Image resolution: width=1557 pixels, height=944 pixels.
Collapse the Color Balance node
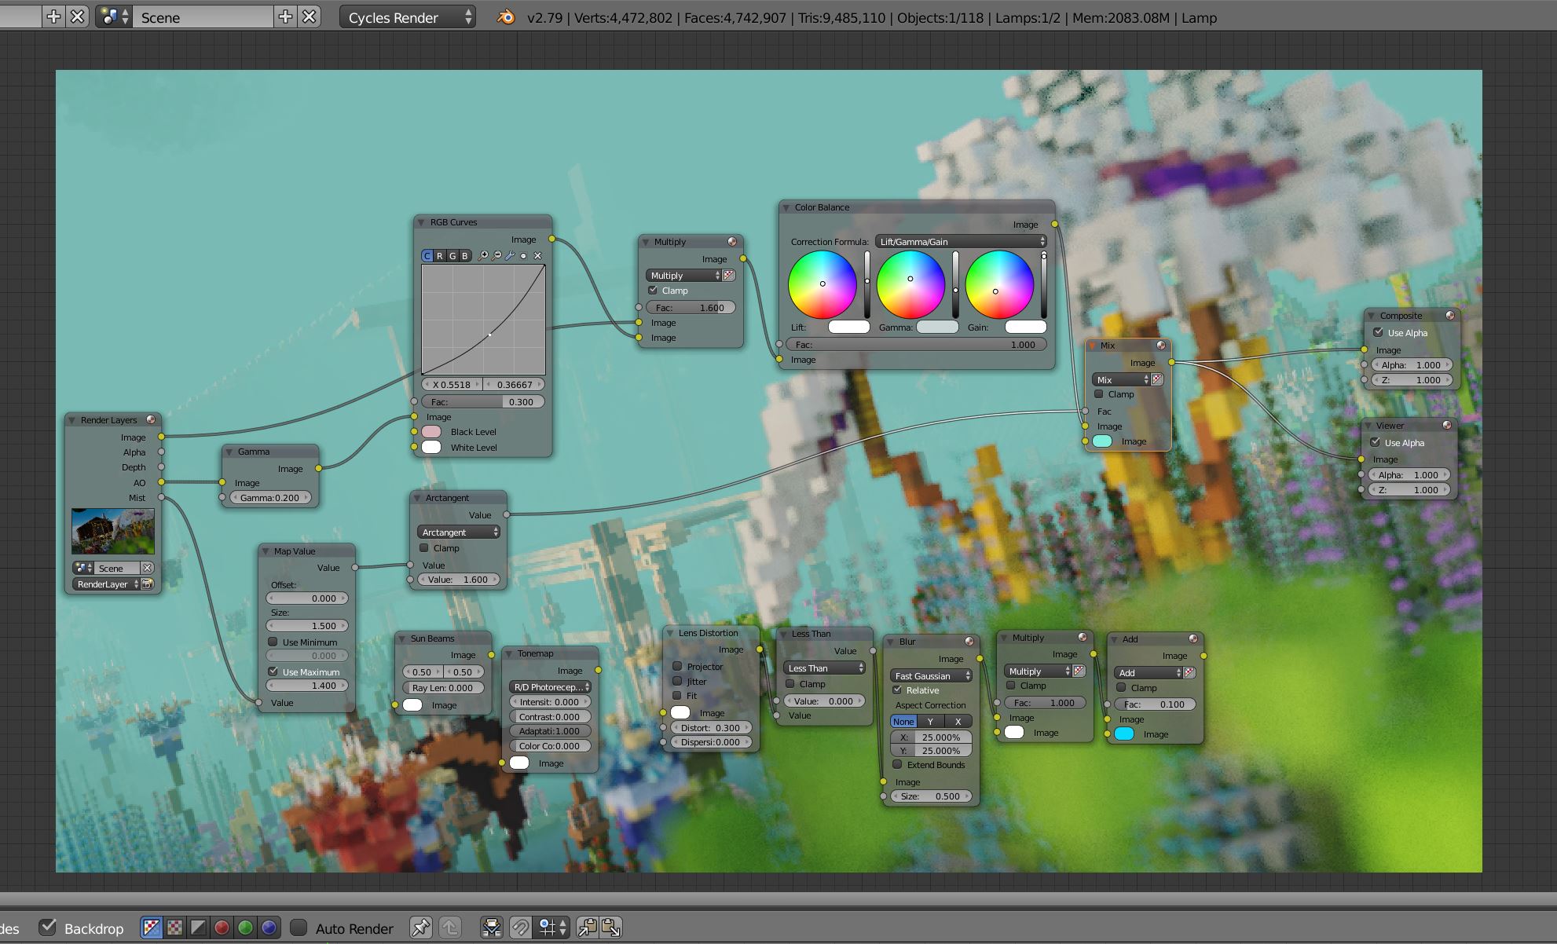(x=786, y=207)
